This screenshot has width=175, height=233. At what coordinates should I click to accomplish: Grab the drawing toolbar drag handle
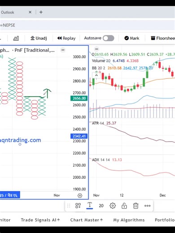tap(69, 206)
